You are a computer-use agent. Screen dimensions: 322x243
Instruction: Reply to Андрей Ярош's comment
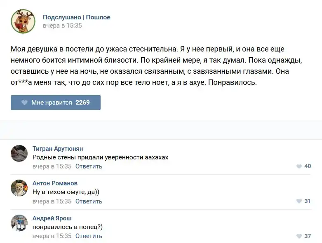click(x=89, y=236)
